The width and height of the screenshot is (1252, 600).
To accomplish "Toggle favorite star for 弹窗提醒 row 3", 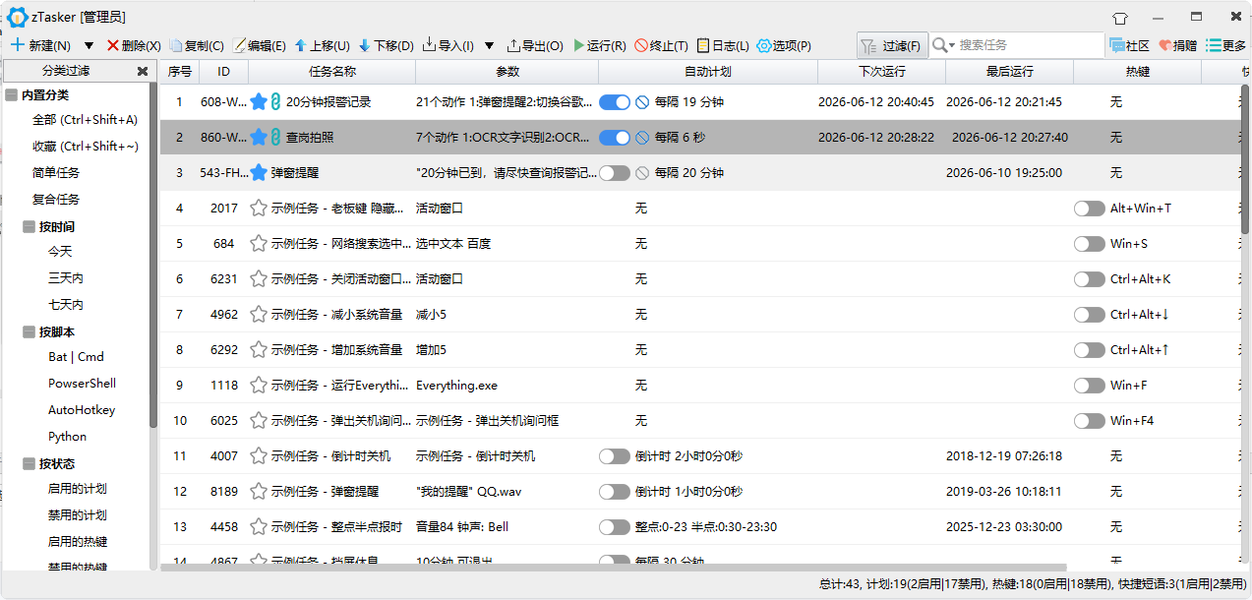I will (x=259, y=173).
